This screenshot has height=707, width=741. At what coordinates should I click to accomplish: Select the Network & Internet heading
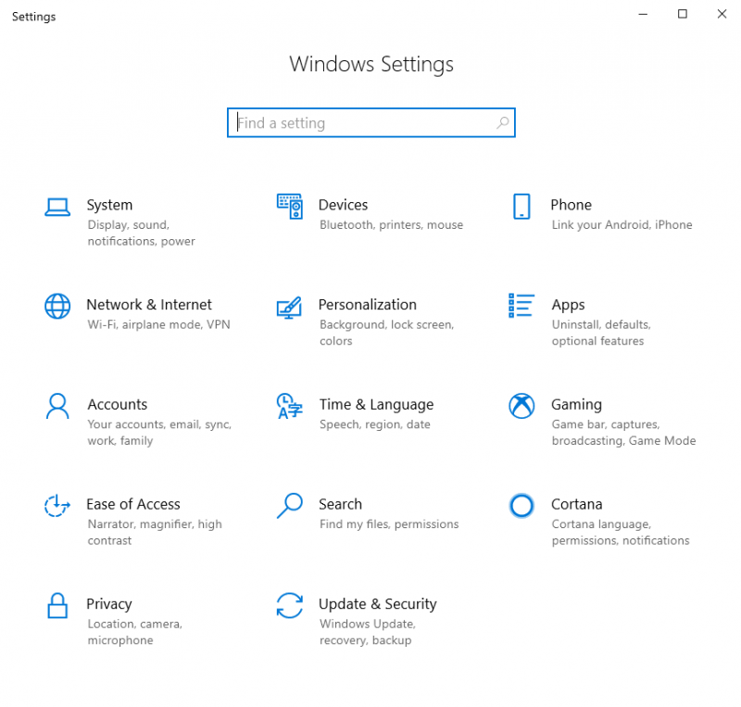149,305
